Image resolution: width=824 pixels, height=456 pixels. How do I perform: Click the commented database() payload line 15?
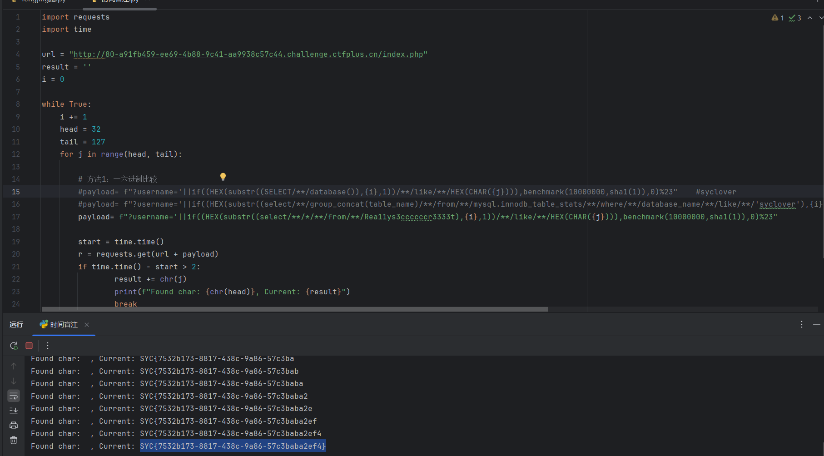377,192
